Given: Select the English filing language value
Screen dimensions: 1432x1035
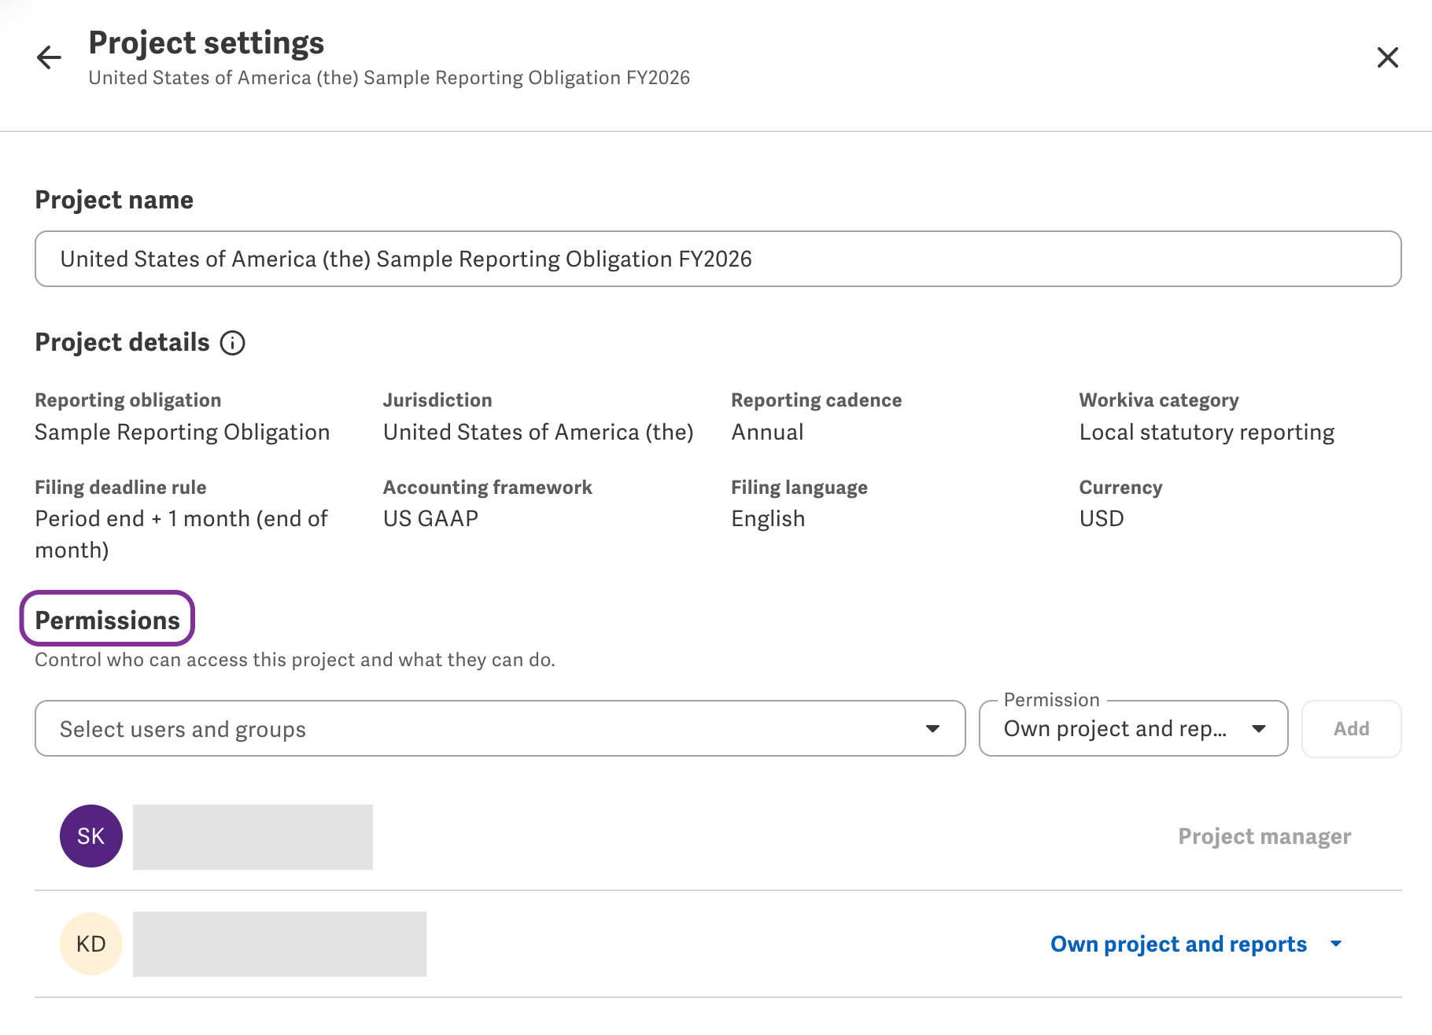Looking at the screenshot, I should [768, 518].
